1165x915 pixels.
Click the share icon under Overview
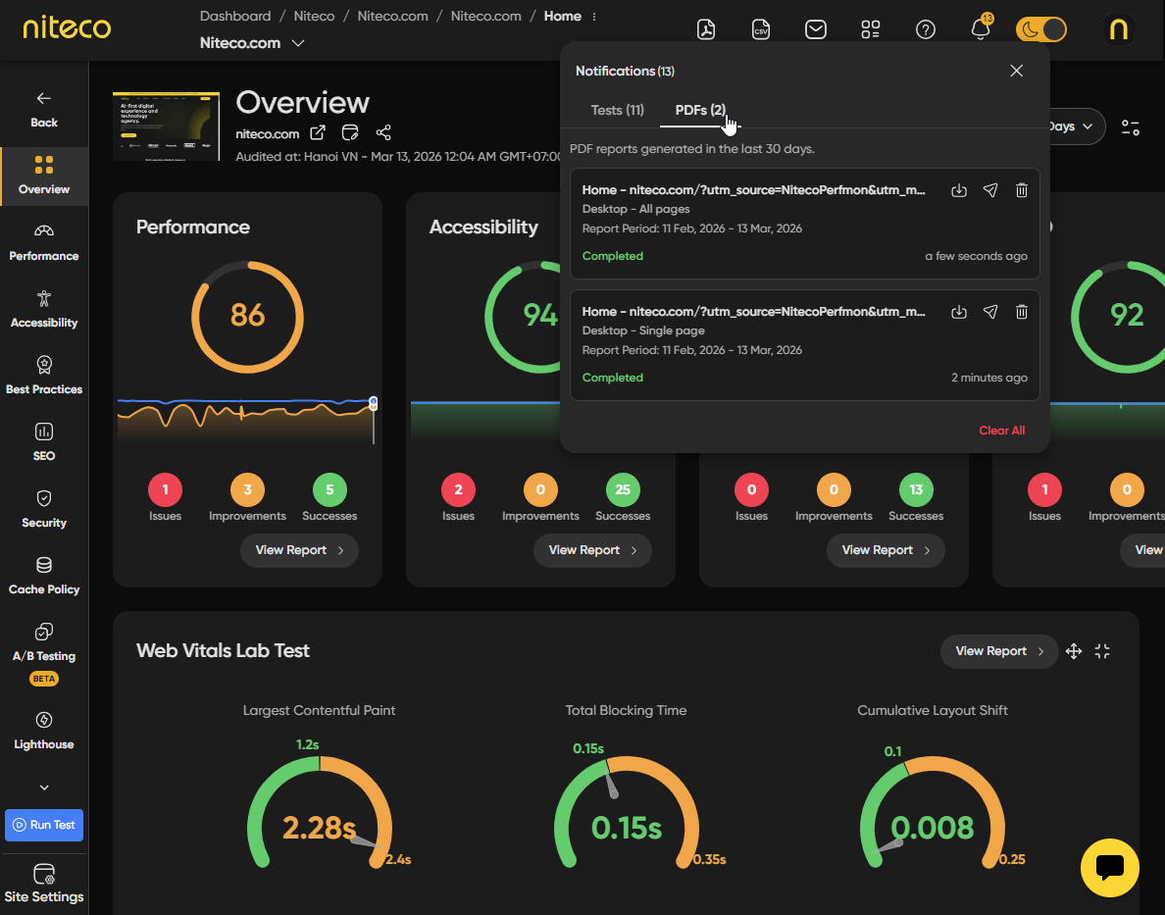383,133
